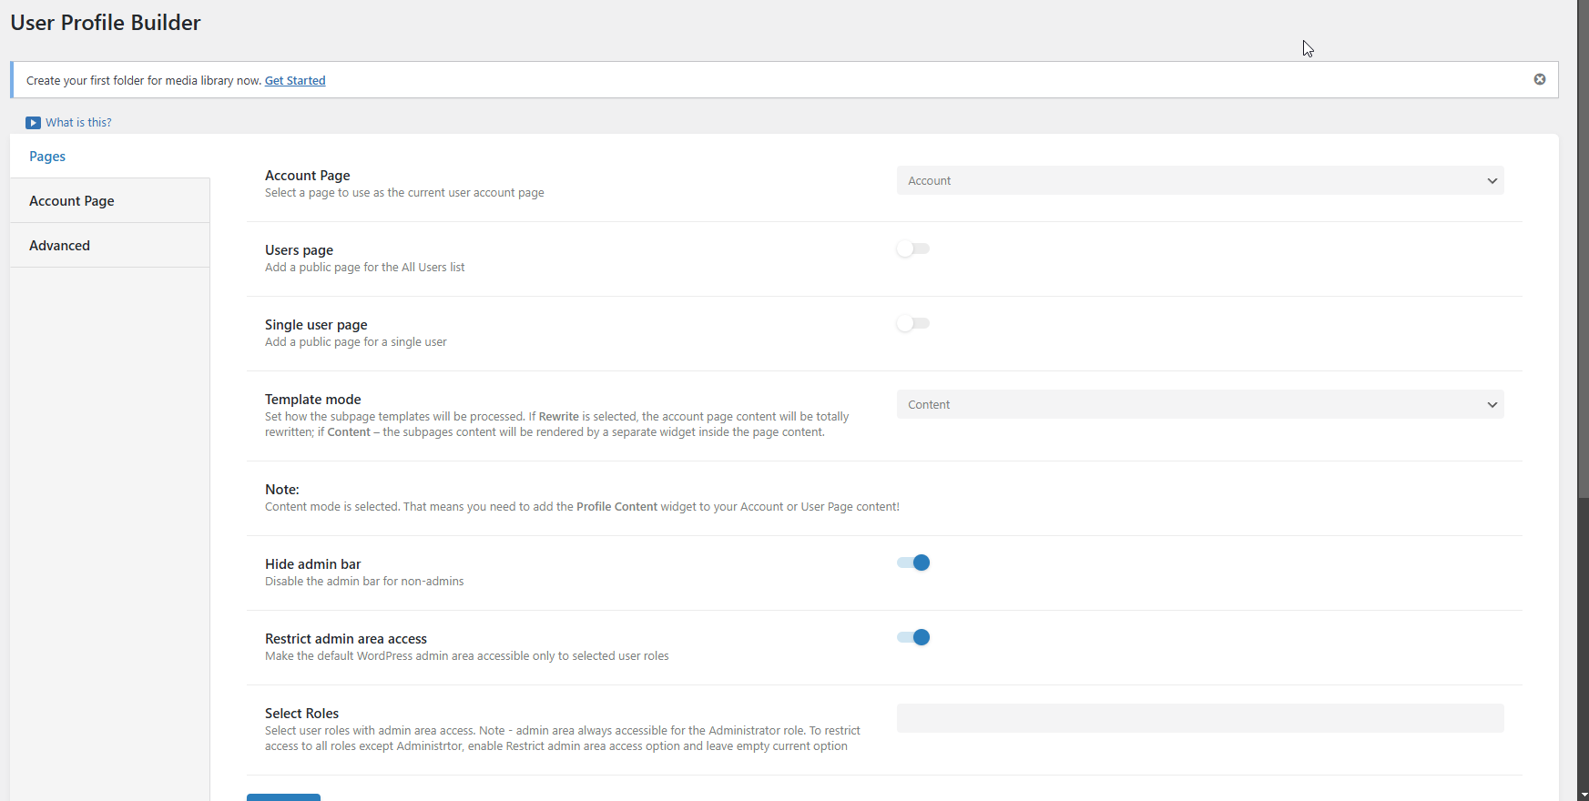The height and width of the screenshot is (801, 1589).
Task: Click the Restrict admin area access label
Action: [x=346, y=639]
